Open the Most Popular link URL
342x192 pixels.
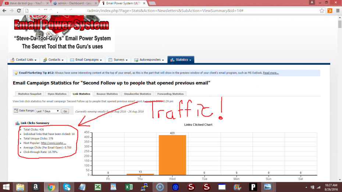click(54, 143)
